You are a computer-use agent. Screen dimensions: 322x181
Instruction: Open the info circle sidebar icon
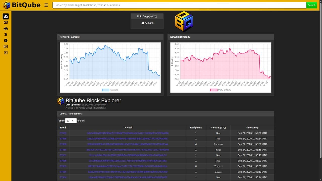tap(6, 40)
